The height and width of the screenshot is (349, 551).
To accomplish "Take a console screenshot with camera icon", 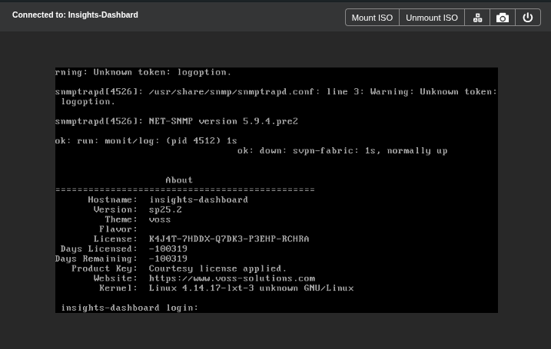I will point(503,18).
